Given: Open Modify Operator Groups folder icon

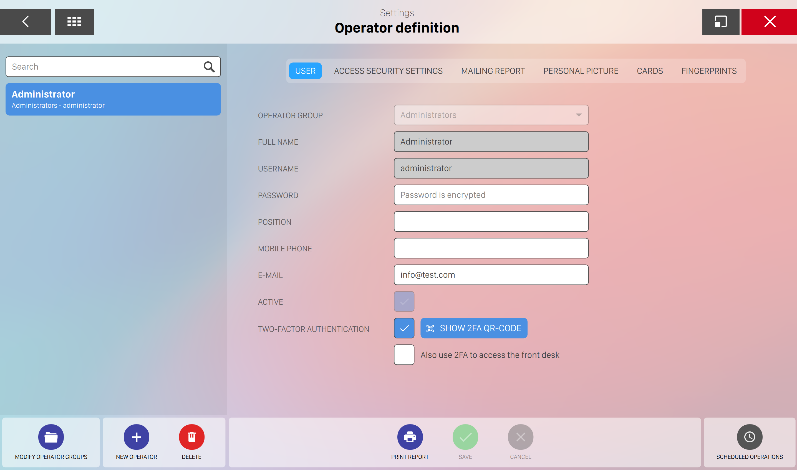Looking at the screenshot, I should click(x=51, y=437).
